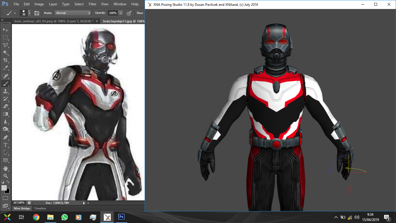
Task: Select the Zoom tool
Action: click(6, 176)
